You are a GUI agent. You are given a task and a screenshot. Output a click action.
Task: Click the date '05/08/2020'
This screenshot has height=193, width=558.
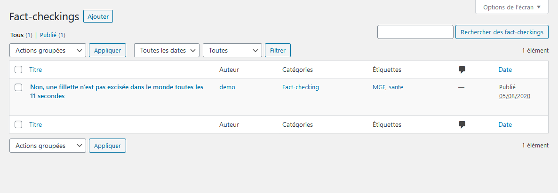click(515, 96)
